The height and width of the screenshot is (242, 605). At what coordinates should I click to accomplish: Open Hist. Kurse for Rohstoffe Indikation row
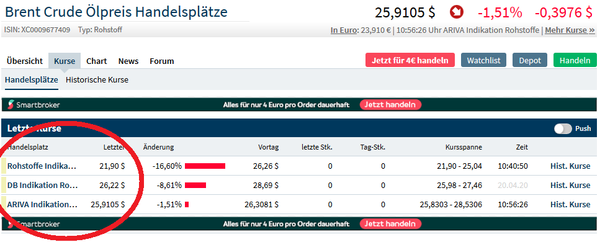[570, 166]
